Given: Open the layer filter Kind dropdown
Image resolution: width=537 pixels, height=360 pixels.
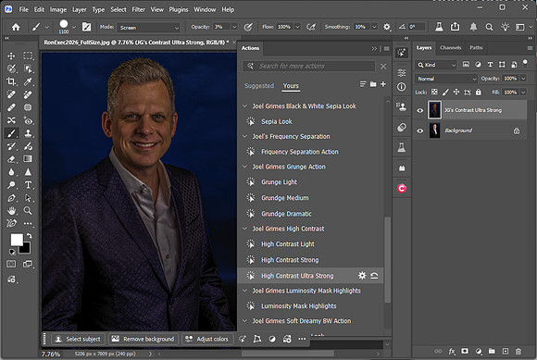Looking at the screenshot, I should click(x=436, y=65).
